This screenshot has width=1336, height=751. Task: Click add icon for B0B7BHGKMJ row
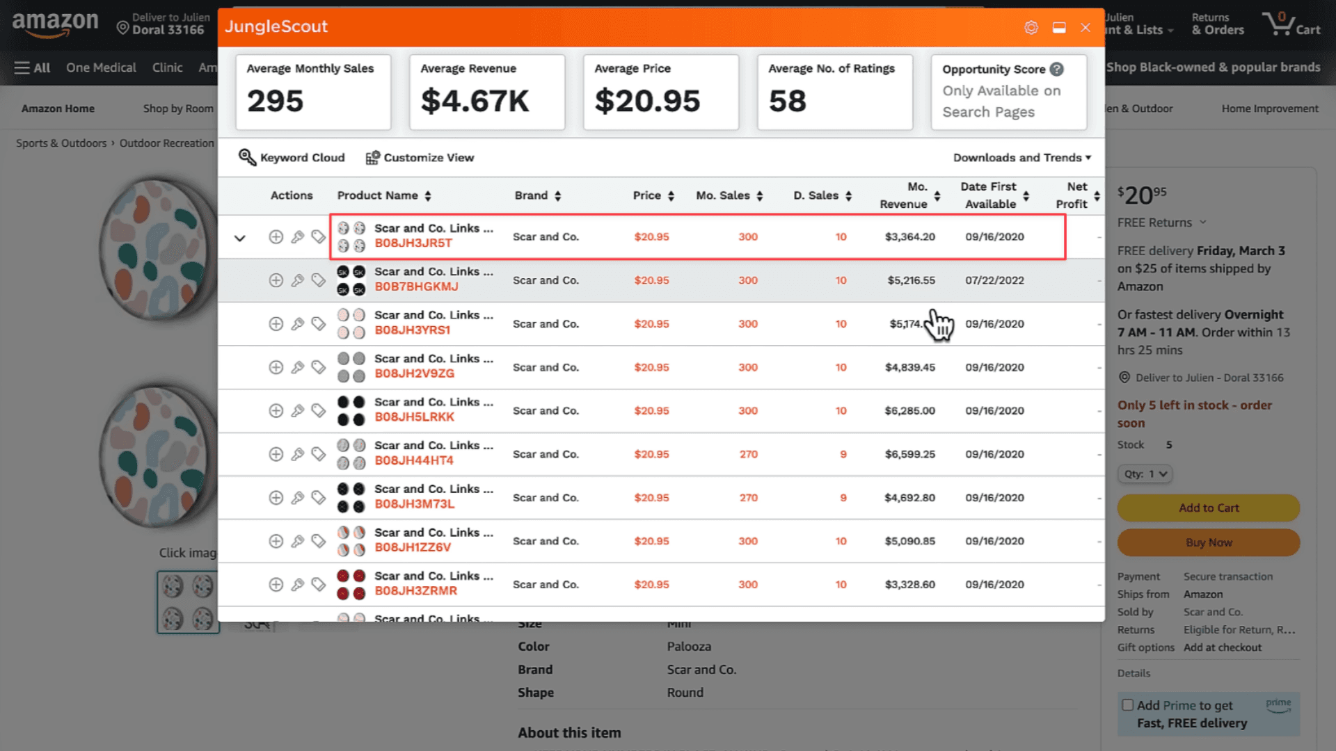pyautogui.click(x=276, y=280)
